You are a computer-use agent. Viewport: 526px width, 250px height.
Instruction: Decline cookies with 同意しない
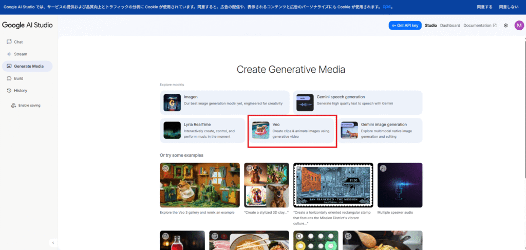(509, 7)
